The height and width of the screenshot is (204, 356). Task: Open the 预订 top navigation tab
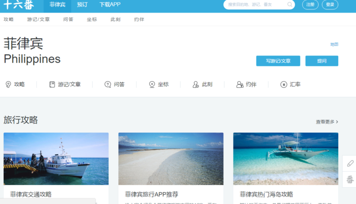(82, 5)
